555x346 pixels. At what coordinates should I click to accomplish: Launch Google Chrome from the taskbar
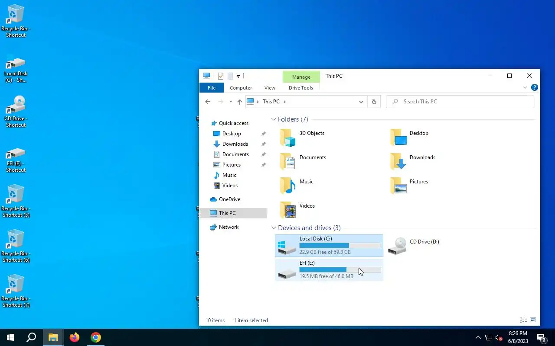(x=96, y=337)
